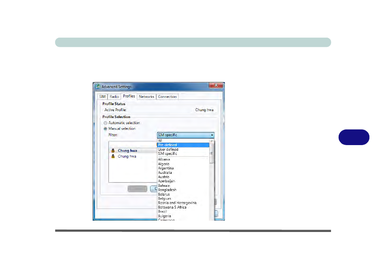Switch to the SIM tab
This screenshot has height=272, width=386.
(102, 97)
